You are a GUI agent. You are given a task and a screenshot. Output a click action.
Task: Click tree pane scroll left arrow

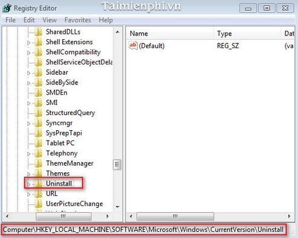click(7, 216)
